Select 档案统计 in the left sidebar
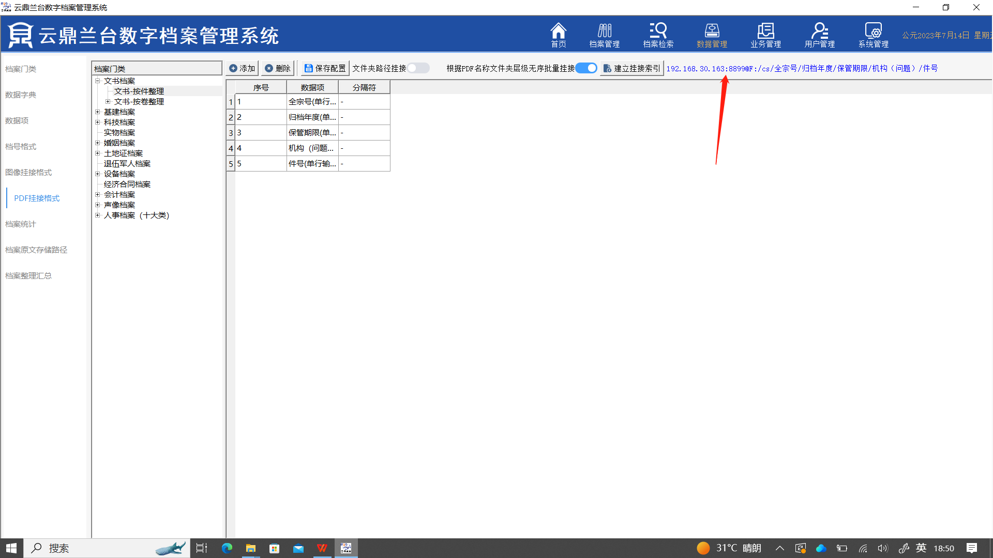Viewport: 993px width, 558px height. (x=21, y=224)
